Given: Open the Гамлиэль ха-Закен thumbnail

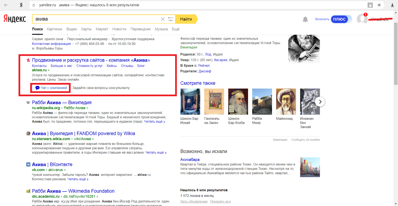Looking at the screenshot, I should [214, 102].
